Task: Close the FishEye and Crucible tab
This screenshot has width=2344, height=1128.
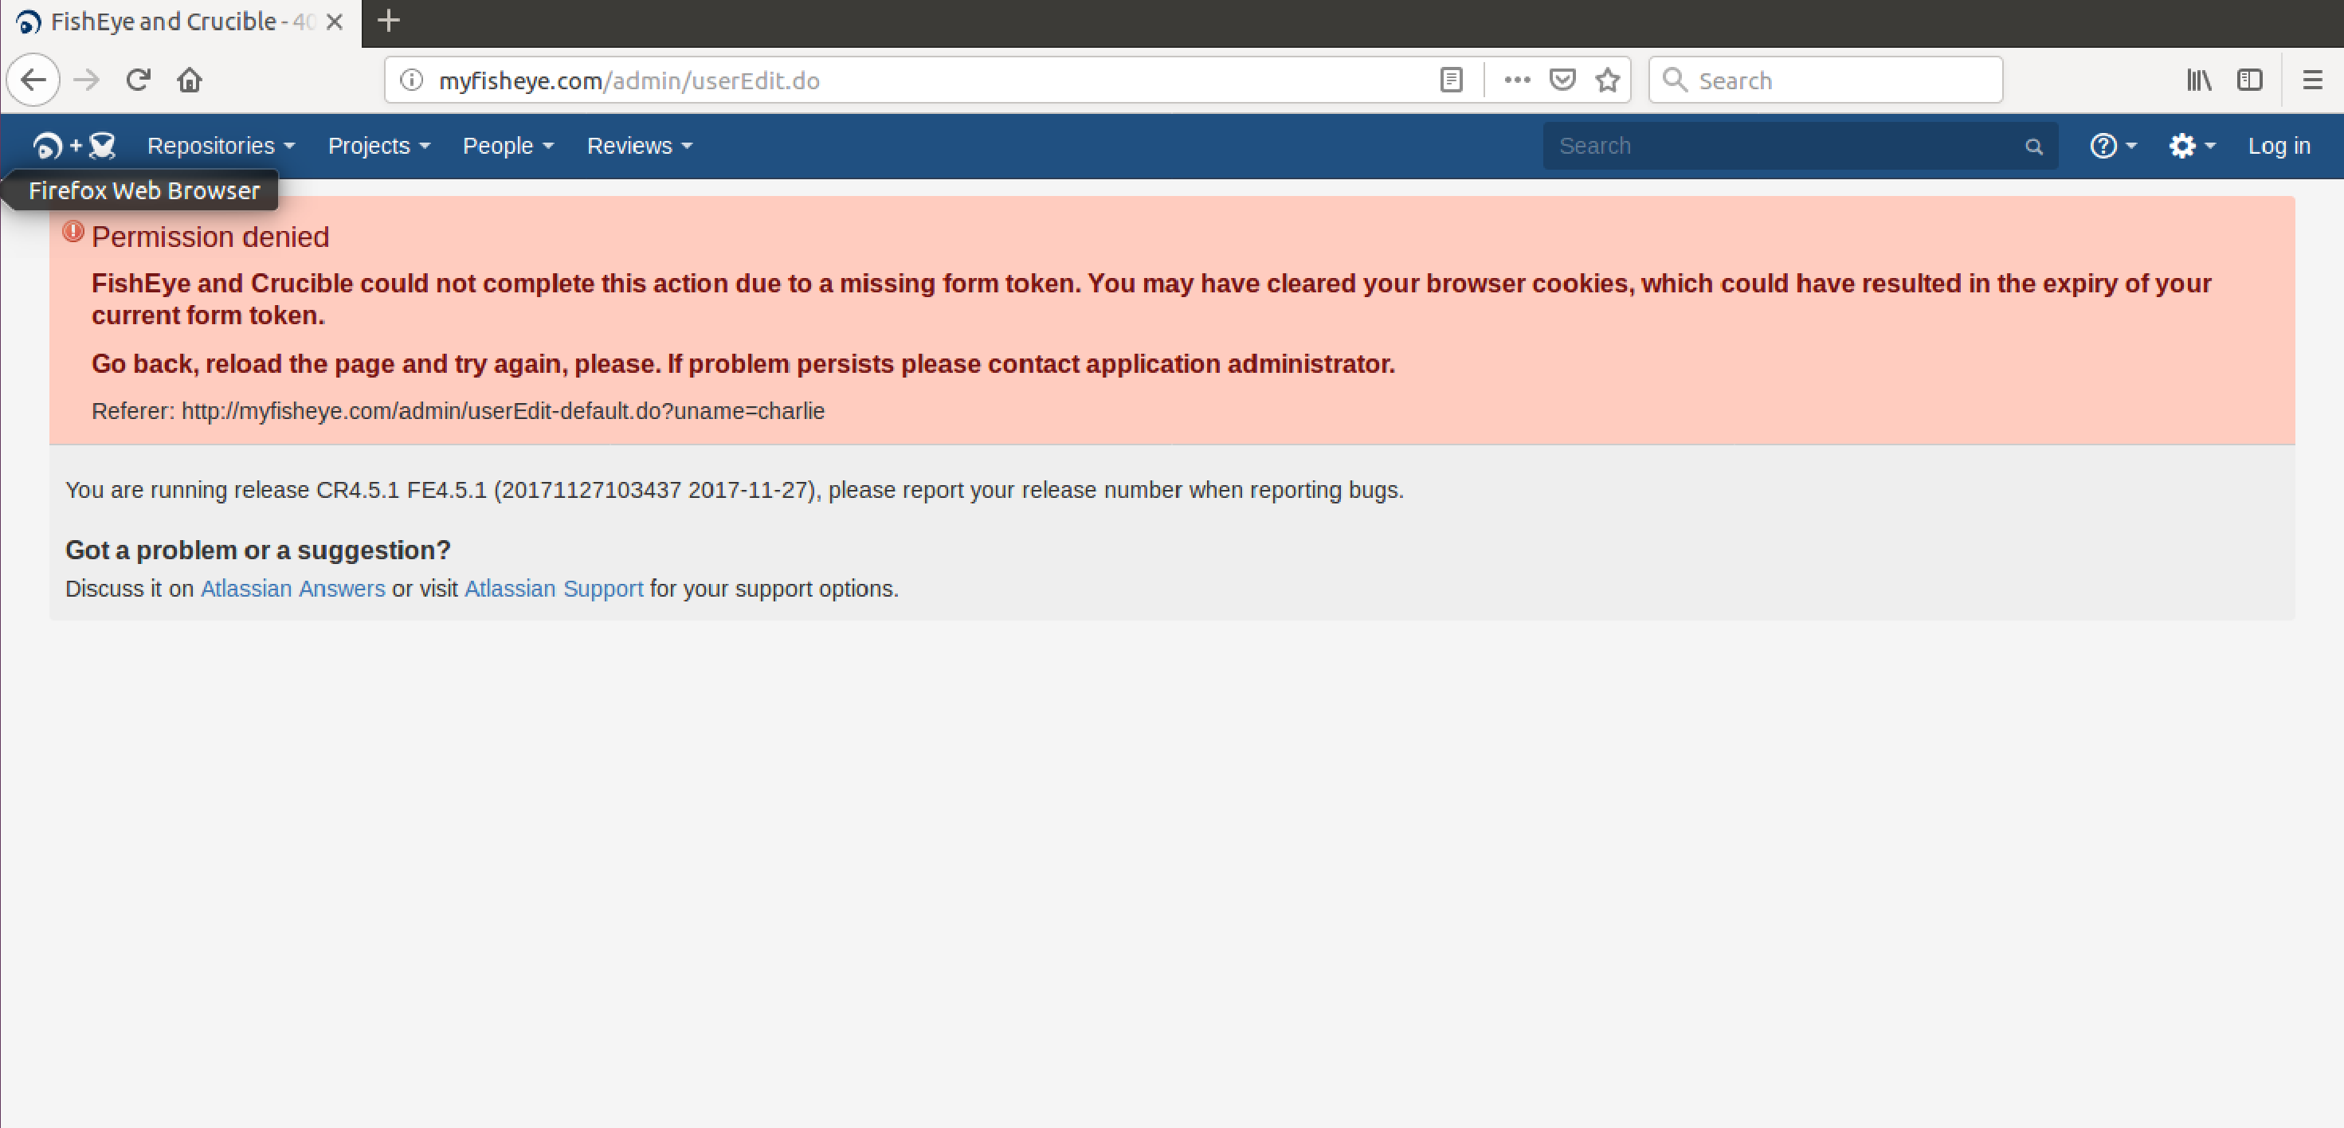Action: [335, 22]
